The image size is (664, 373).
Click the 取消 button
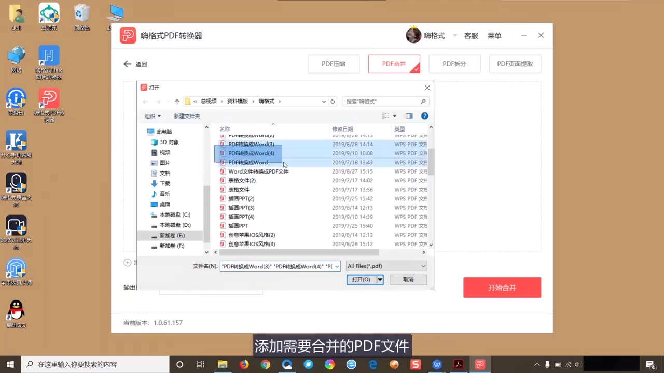tap(408, 279)
